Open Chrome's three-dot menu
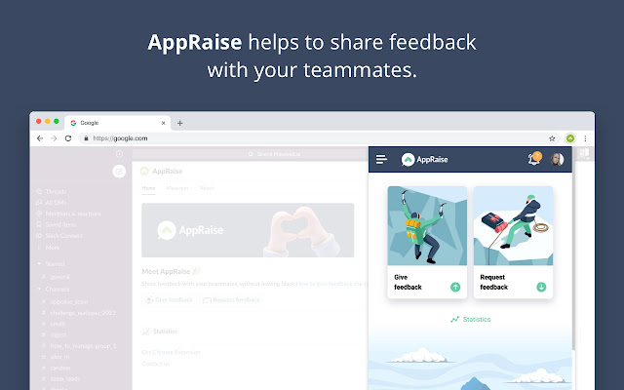The image size is (624, 390). [585, 138]
